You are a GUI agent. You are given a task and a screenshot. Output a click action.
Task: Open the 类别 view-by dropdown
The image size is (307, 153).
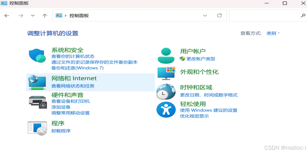(x=273, y=33)
